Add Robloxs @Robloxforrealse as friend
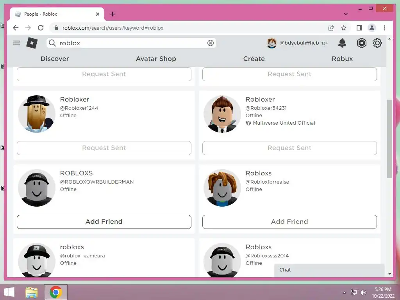 click(289, 222)
